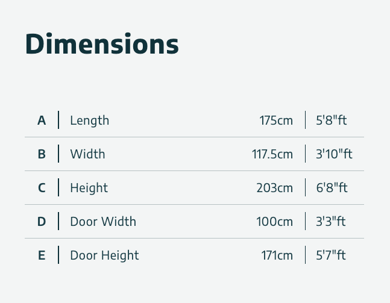Viewport: 390px width, 303px height.
Task: Select the 5'8"ft length measurement
Action: (332, 120)
